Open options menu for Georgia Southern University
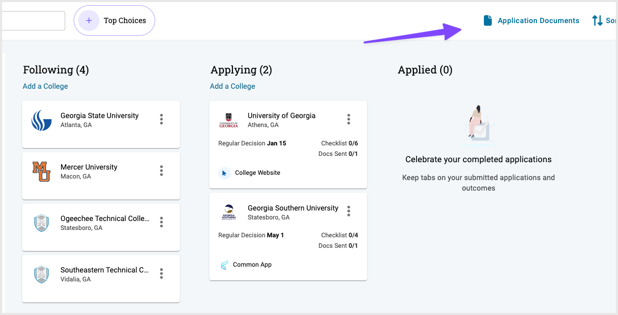This screenshot has height=315, width=618. [348, 211]
